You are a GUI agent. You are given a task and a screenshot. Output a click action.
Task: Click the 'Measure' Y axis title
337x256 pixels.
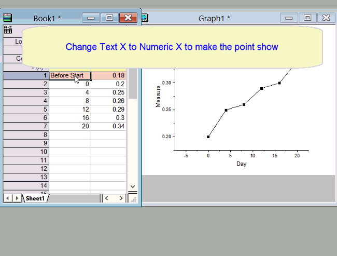coord(159,97)
